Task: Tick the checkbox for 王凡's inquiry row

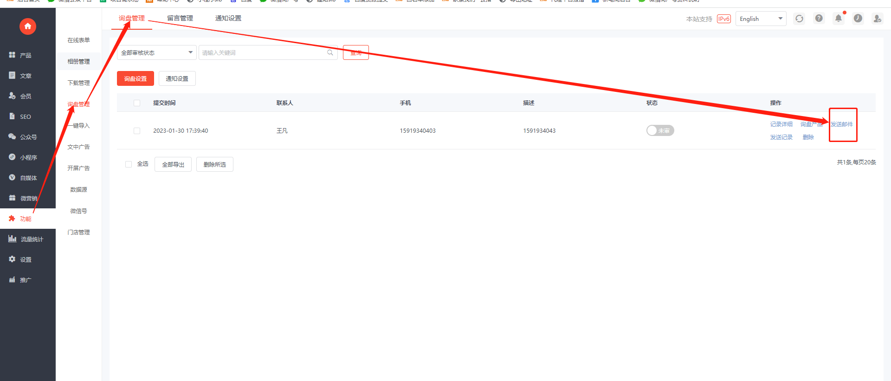Action: click(137, 131)
